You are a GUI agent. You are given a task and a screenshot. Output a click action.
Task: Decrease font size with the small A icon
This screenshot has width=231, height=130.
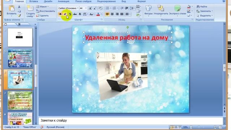point(95,8)
